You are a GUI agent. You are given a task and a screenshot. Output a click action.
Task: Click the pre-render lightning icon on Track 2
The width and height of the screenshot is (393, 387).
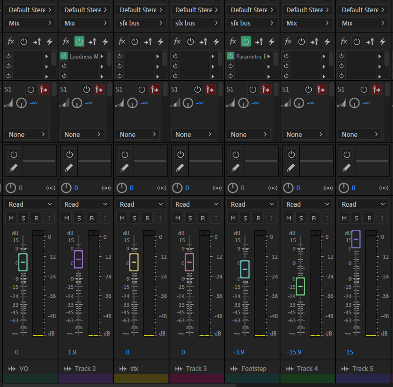point(105,42)
